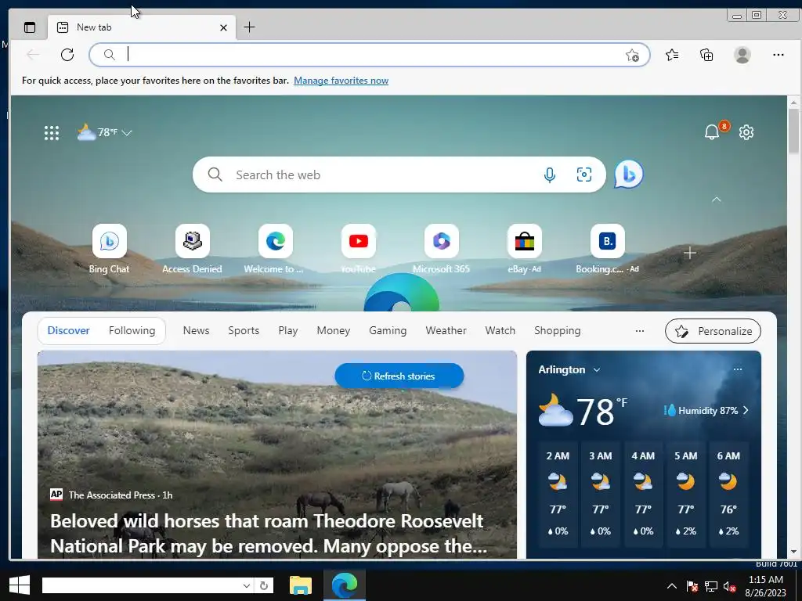The height and width of the screenshot is (601, 802).
Task: Click the Personalize button
Action: point(713,331)
